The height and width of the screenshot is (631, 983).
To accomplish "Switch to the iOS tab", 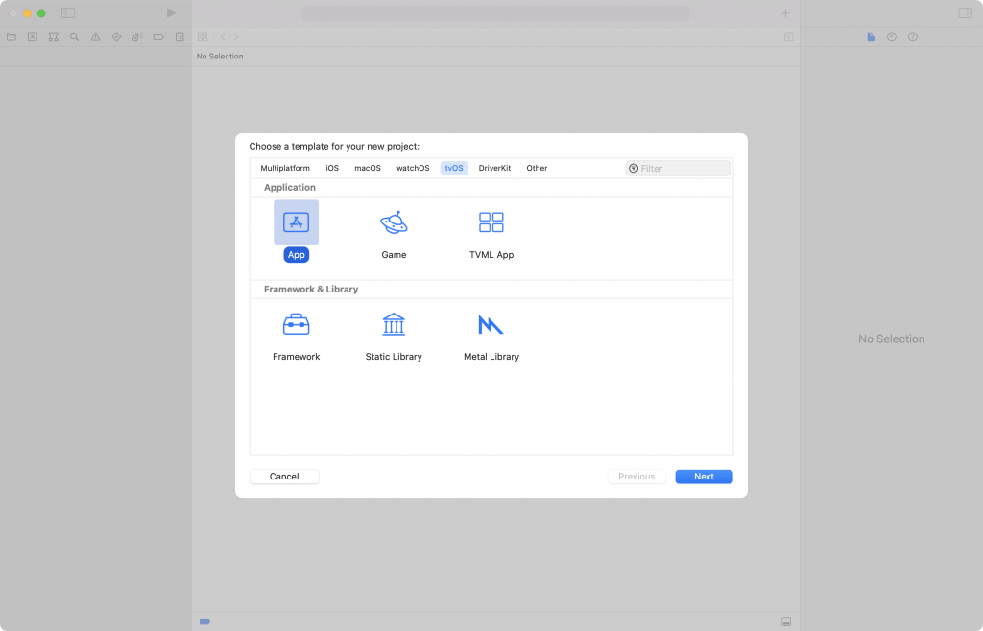I will pyautogui.click(x=332, y=169).
